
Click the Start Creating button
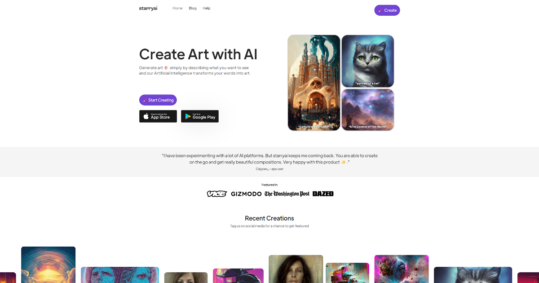click(158, 100)
